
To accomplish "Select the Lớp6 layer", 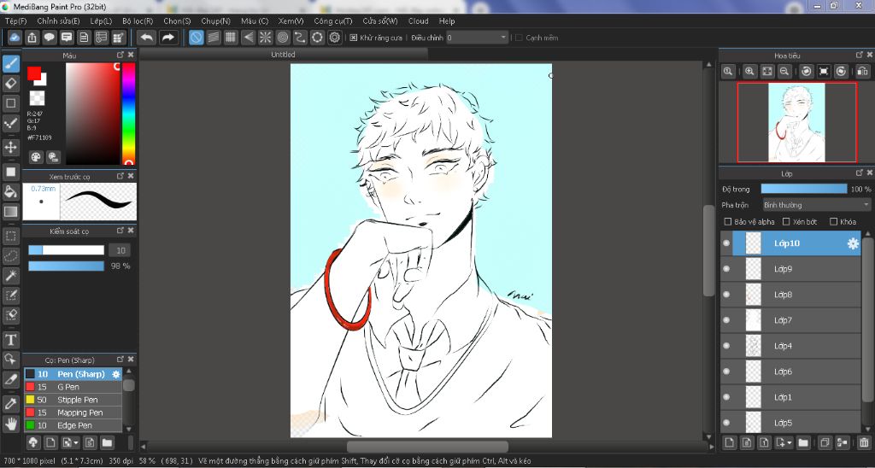I will point(790,371).
